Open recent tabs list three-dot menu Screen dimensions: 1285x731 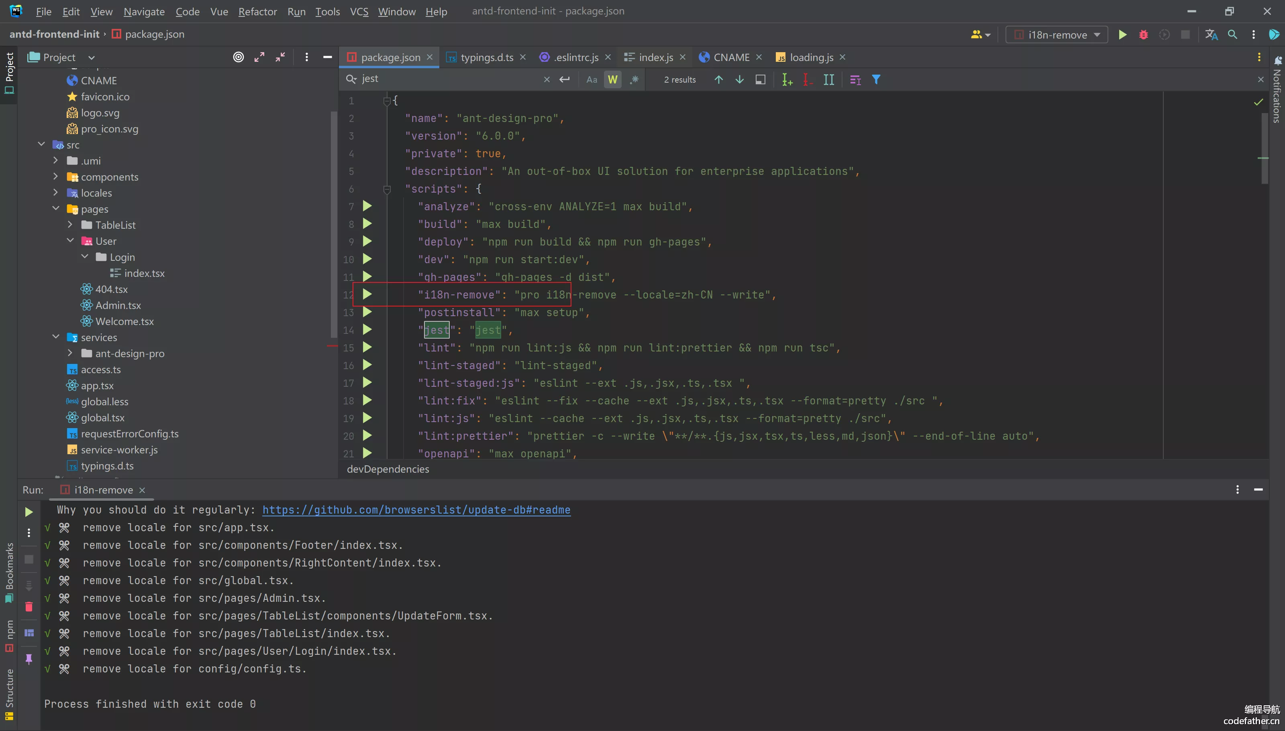(x=1259, y=57)
